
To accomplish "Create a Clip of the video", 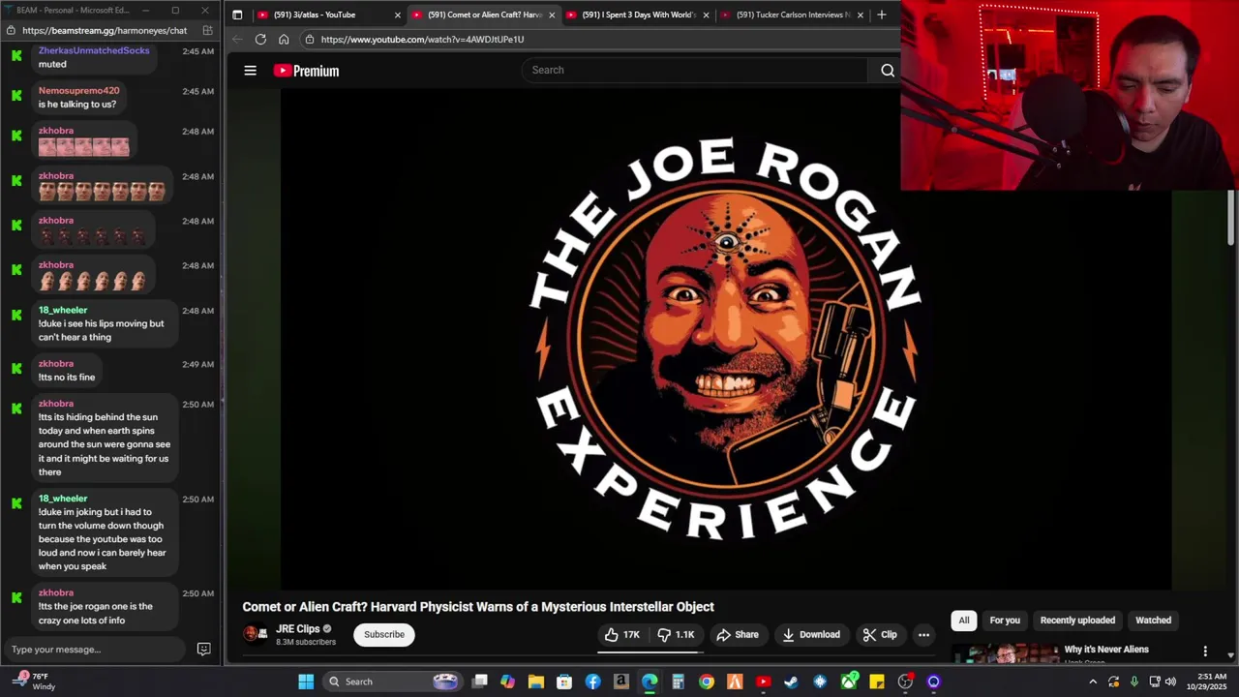I will point(880,634).
